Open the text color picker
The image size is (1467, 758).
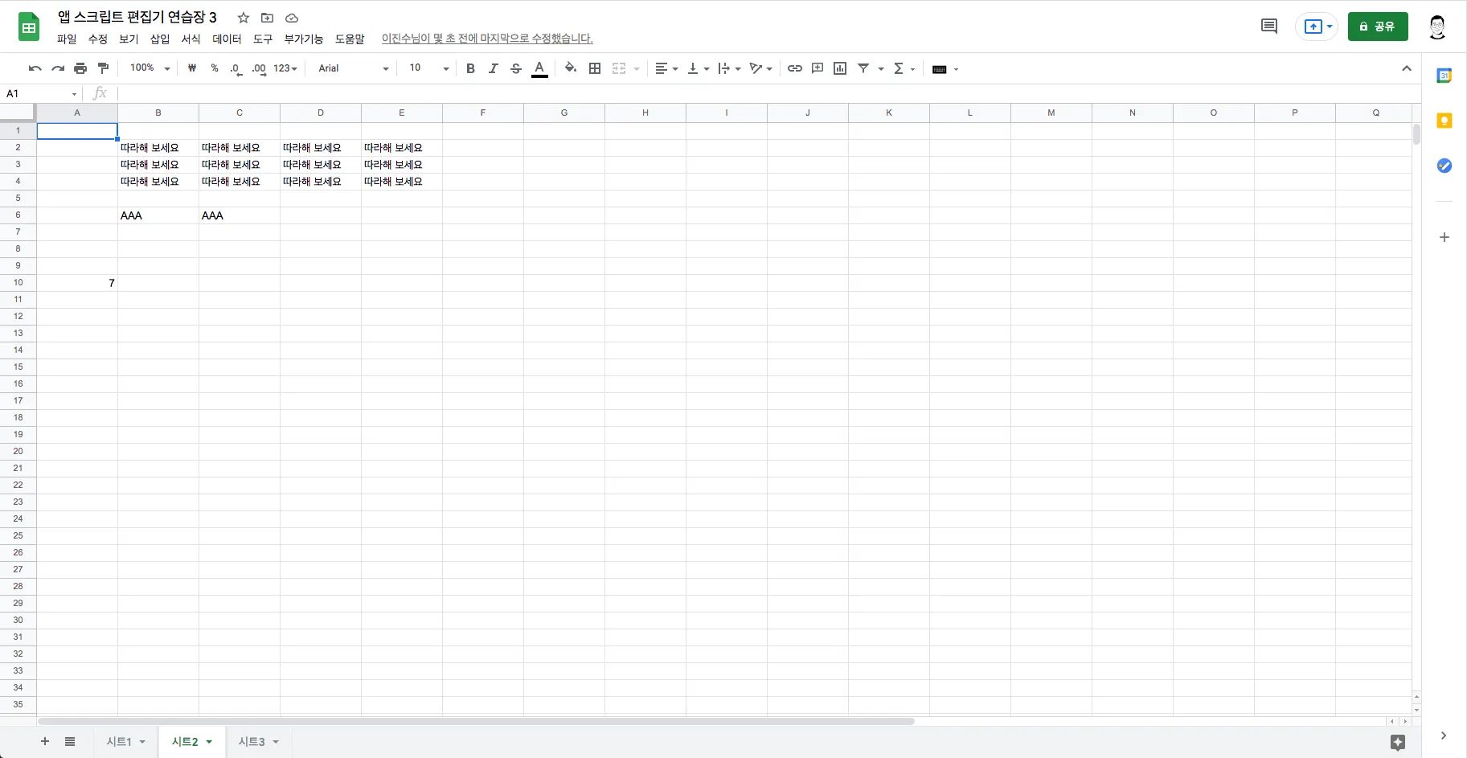tap(540, 68)
